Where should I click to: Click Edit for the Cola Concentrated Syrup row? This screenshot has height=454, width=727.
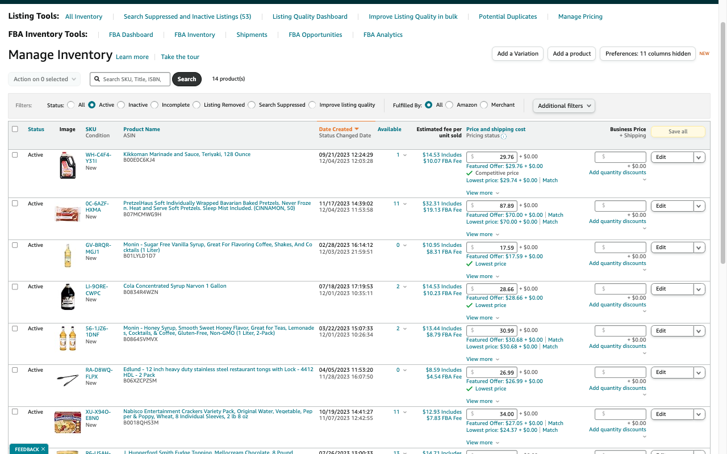point(672,289)
